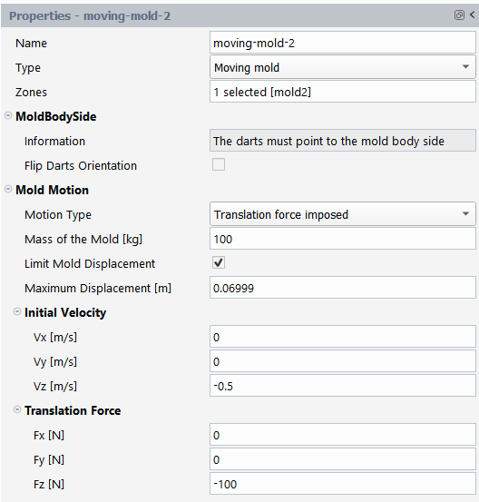Open the Motion Type dropdown

(x=343, y=214)
